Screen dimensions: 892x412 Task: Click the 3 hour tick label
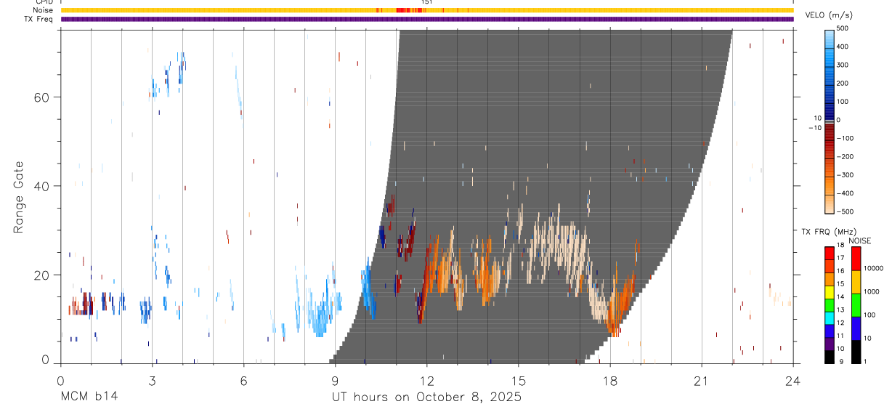152,381
